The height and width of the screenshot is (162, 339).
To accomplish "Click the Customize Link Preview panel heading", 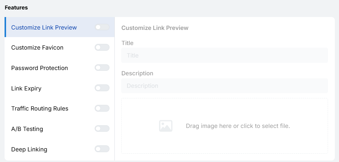I will coord(155,28).
